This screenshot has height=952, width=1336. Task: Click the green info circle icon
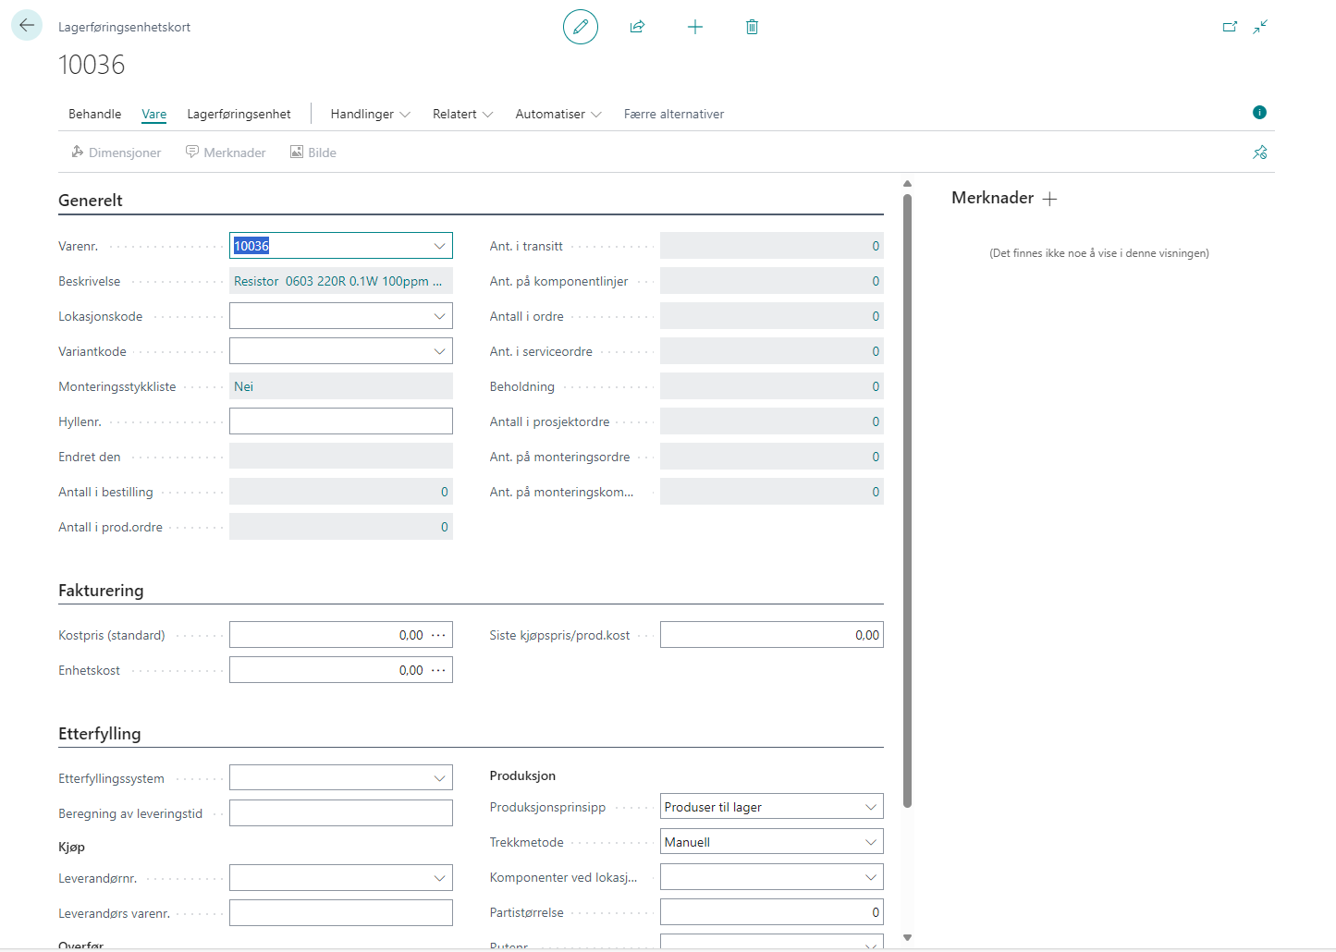click(x=1259, y=113)
